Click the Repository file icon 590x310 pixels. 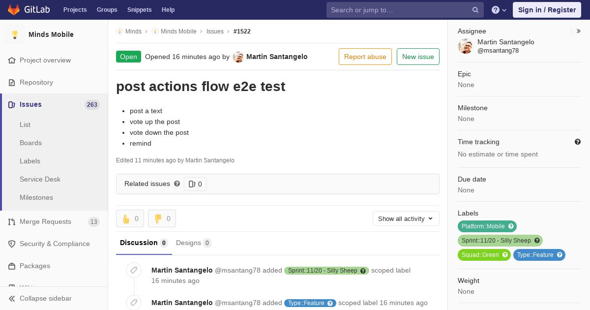(12, 83)
